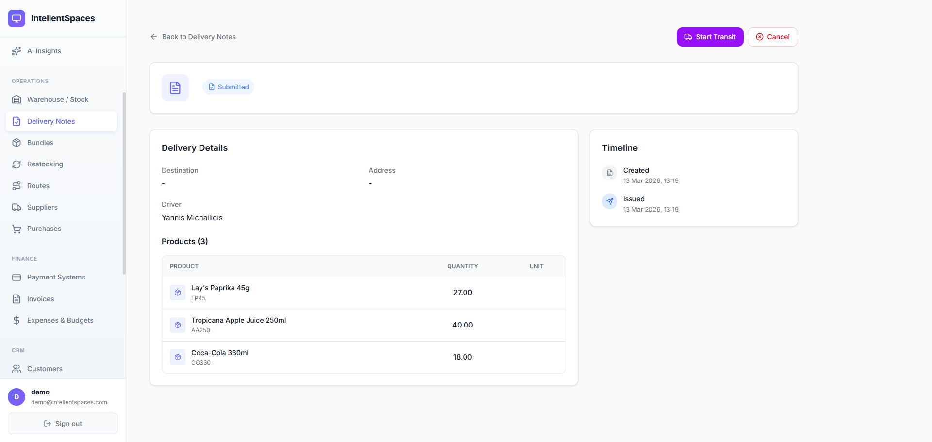Click the Expenses & Budgets dollar icon
The height and width of the screenshot is (442, 932).
[x=17, y=320]
